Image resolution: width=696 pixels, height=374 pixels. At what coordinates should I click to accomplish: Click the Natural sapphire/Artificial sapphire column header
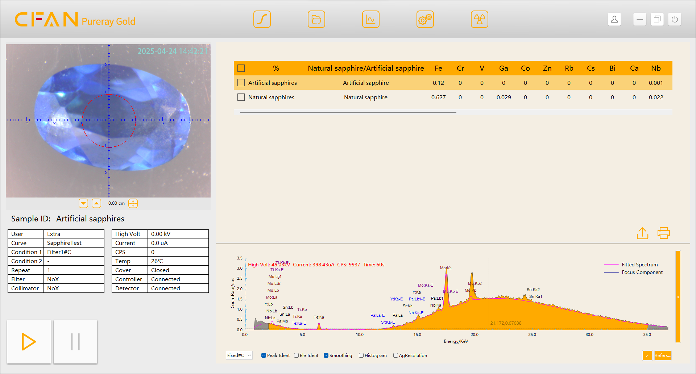366,68
